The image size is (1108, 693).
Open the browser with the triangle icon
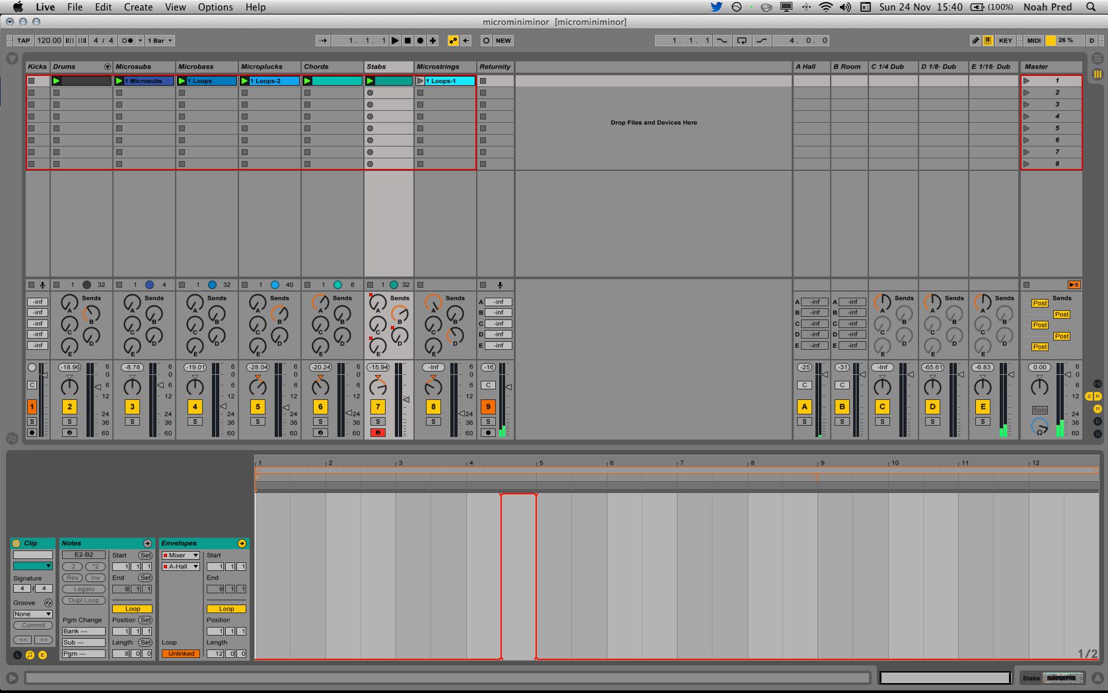(x=12, y=59)
